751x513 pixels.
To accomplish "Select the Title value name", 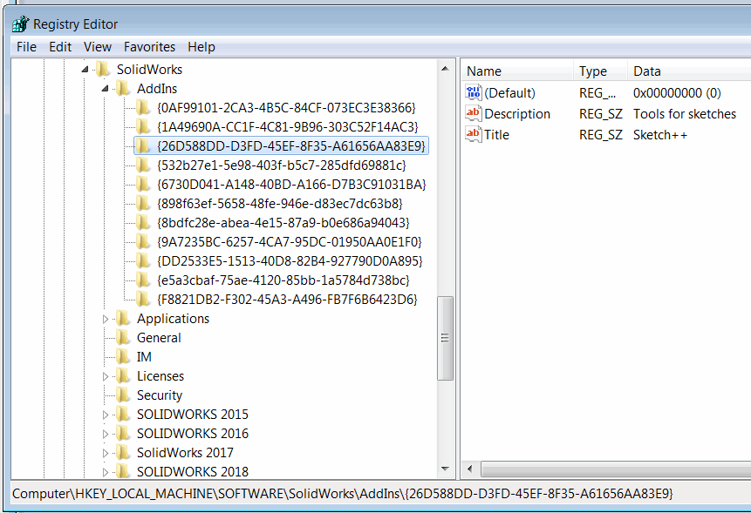I will point(496,135).
